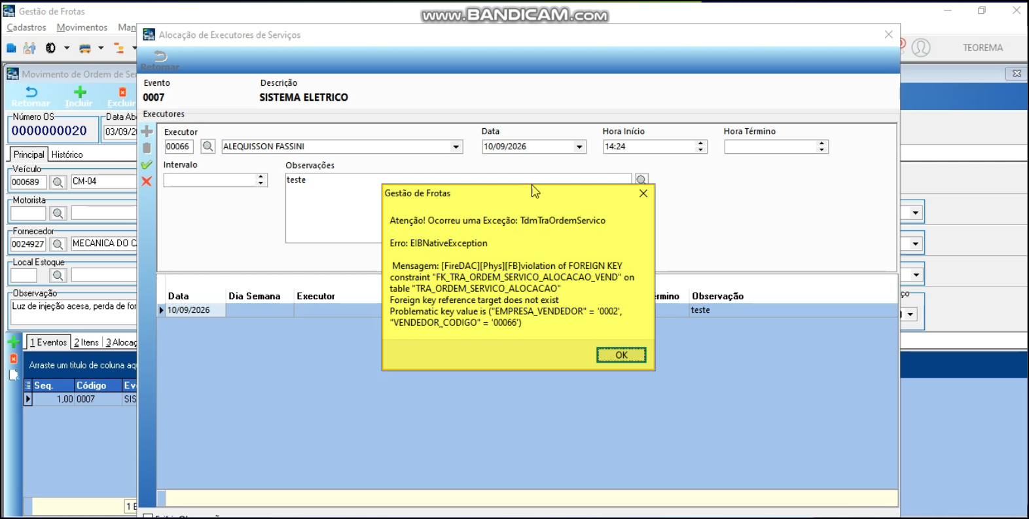Image resolution: width=1029 pixels, height=519 pixels.
Task: Click the Hora Início spinner arrows
Action: tap(700, 147)
